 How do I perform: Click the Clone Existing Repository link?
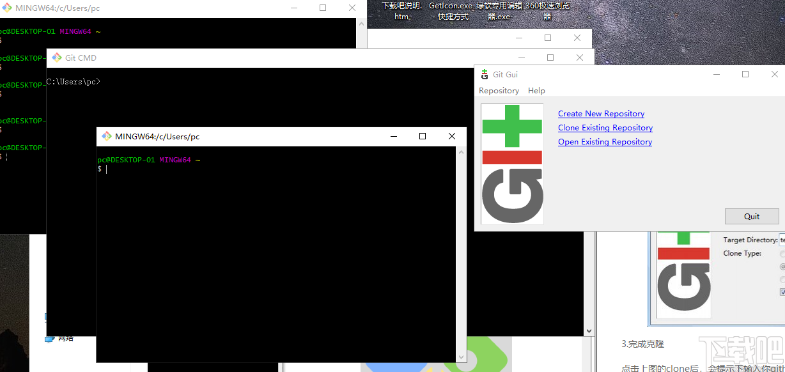[605, 128]
